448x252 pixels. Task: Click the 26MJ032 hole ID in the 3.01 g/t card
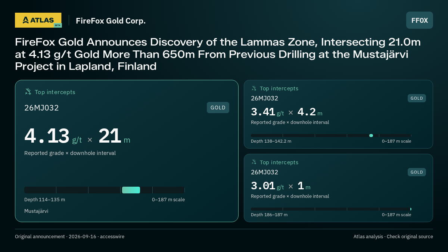tap(264, 172)
